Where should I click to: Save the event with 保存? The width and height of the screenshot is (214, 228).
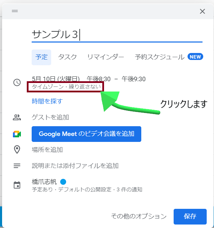[190, 216]
